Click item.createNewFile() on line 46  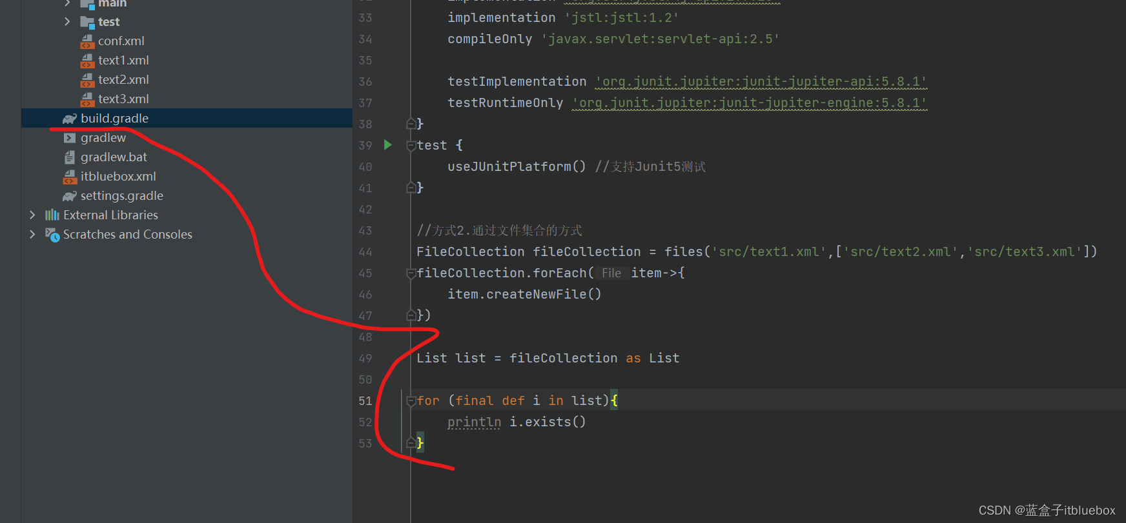click(525, 294)
